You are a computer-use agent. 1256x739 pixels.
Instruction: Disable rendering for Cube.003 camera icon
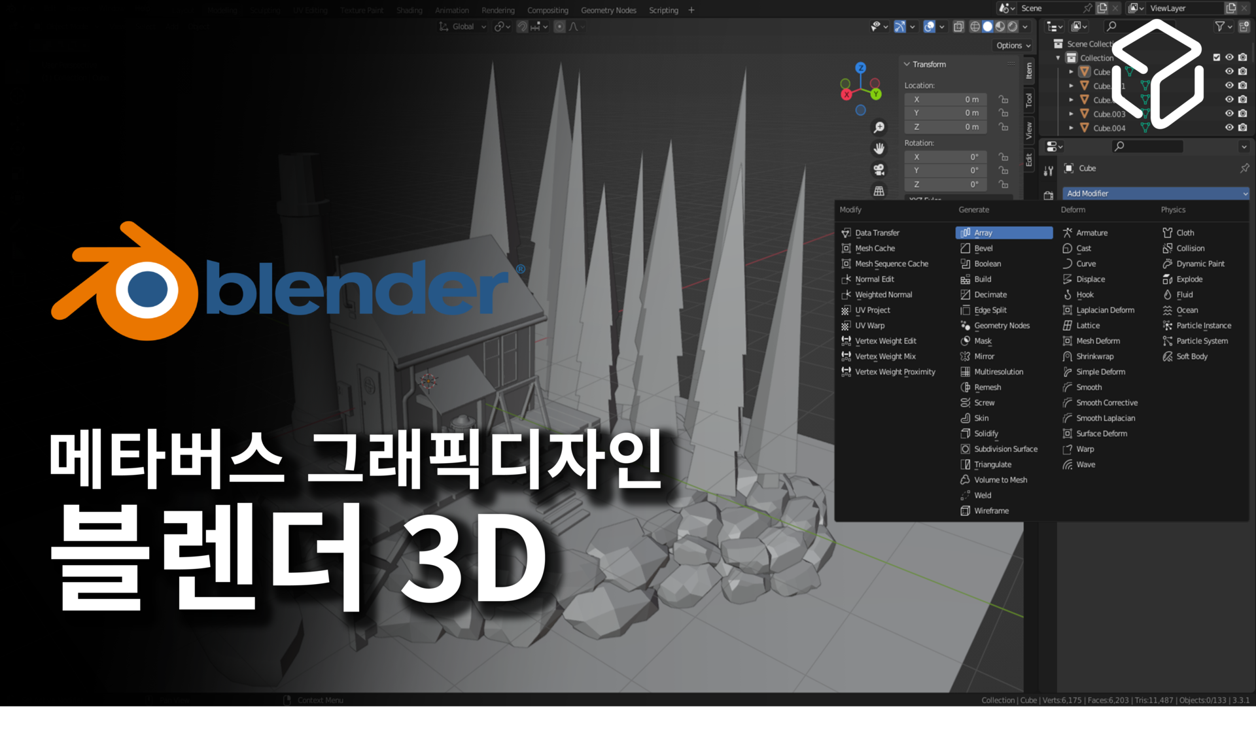point(1243,114)
